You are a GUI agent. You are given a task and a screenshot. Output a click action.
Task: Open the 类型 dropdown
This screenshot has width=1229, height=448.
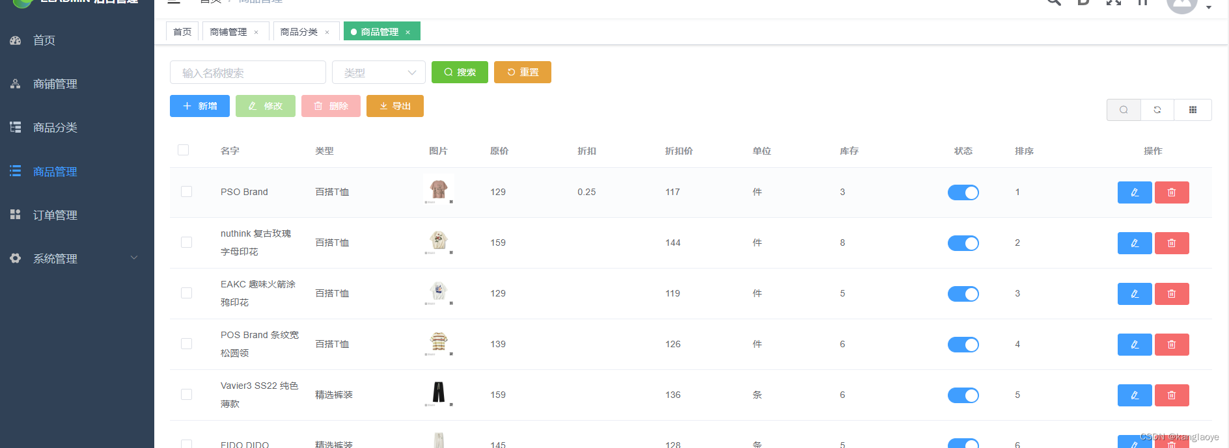coord(379,72)
